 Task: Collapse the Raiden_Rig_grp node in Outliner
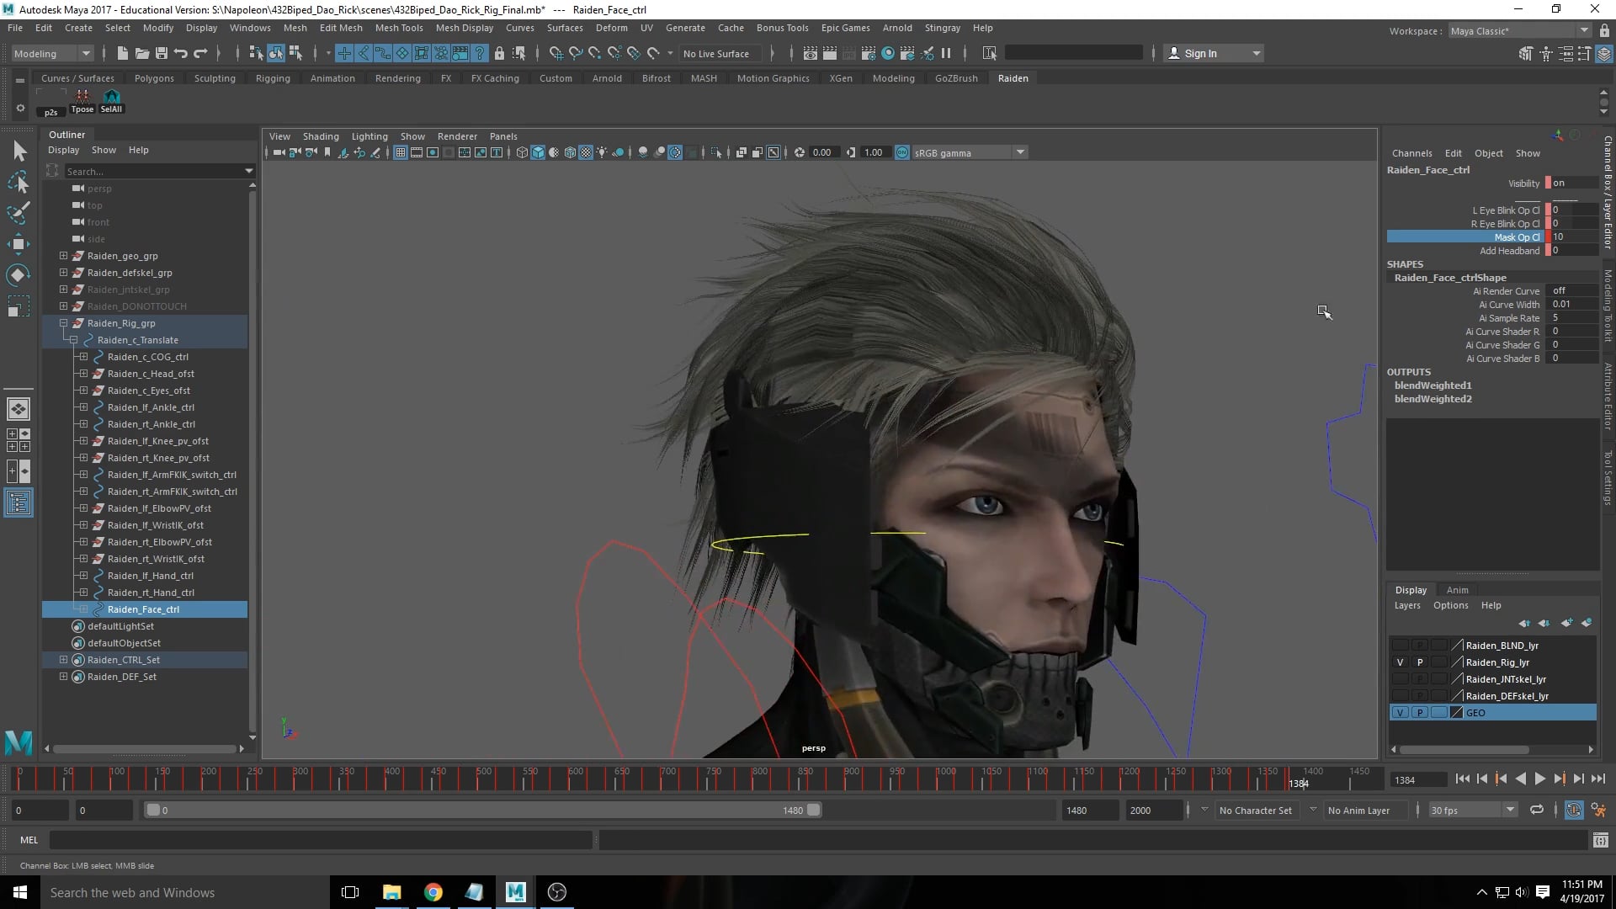click(63, 323)
